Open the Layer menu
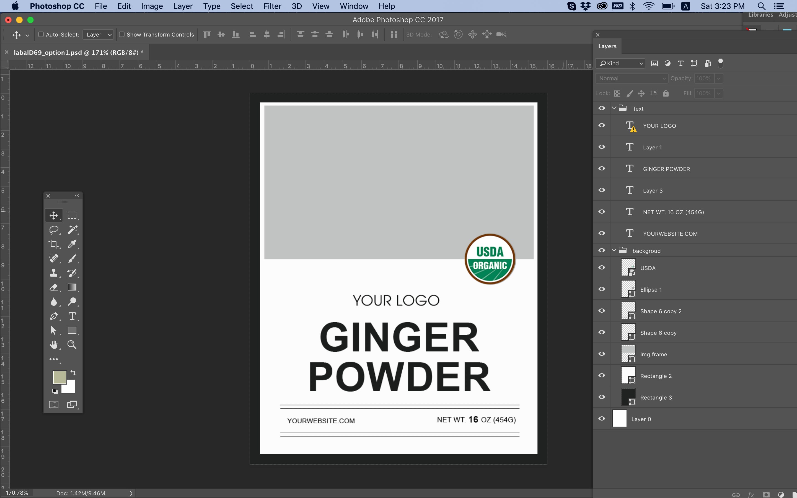The width and height of the screenshot is (797, 498). point(183,6)
